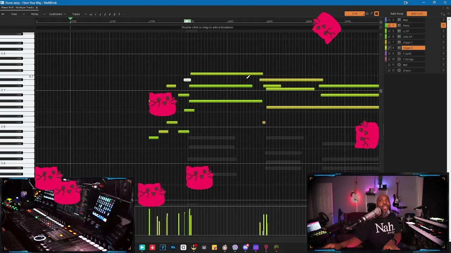Toggle the triplet (3) note modifier

click(119, 14)
